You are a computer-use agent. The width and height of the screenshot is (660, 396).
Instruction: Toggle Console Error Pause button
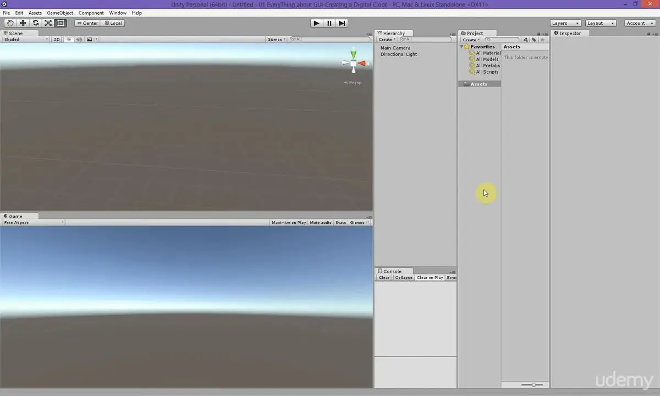click(x=451, y=278)
